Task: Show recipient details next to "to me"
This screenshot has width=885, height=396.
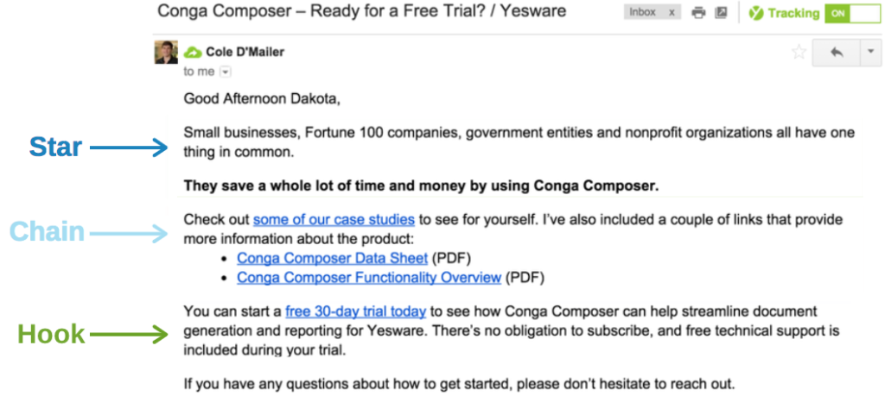Action: click(x=226, y=72)
